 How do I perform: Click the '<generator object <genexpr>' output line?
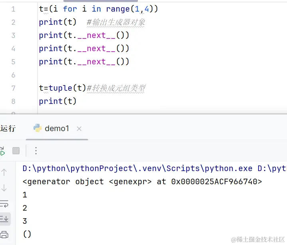142,182
